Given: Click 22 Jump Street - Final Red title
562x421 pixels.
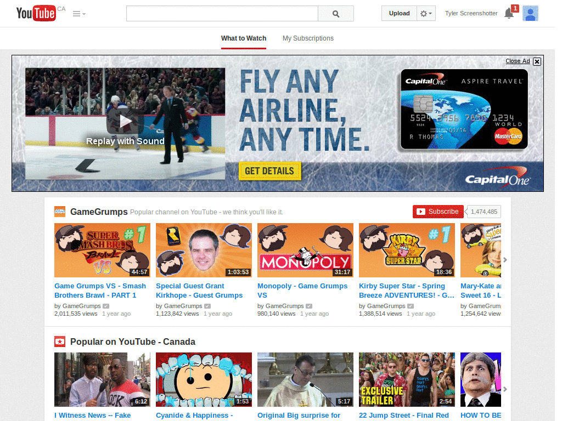Looking at the screenshot, I should 404,416.
